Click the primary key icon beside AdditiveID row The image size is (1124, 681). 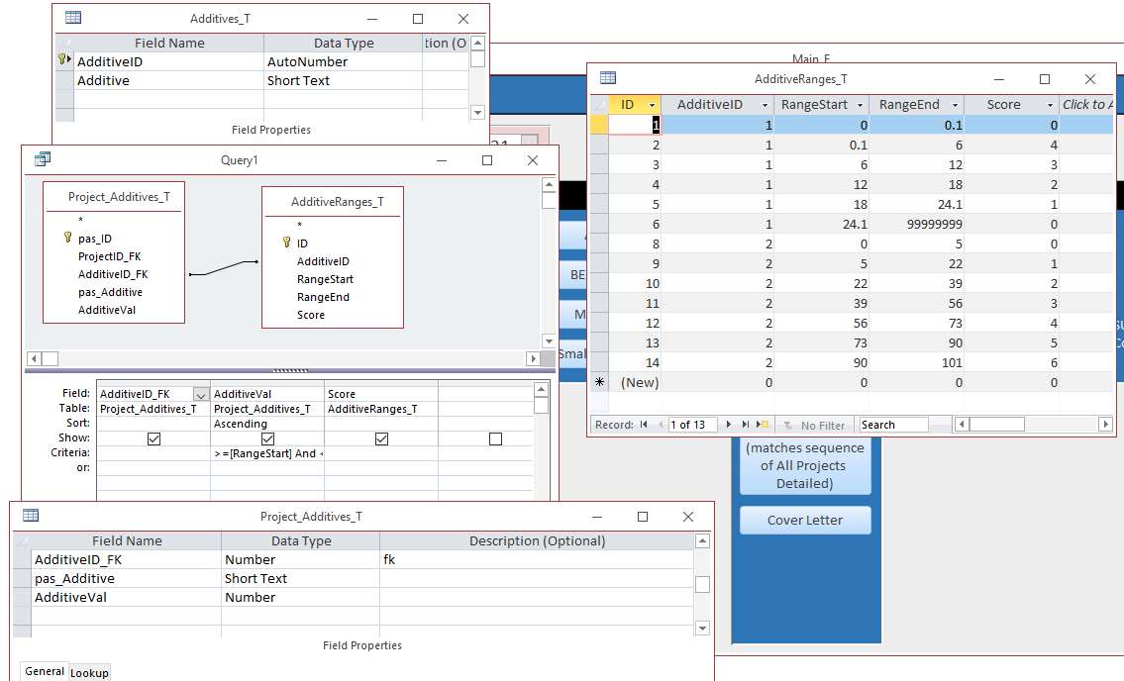[x=64, y=60]
